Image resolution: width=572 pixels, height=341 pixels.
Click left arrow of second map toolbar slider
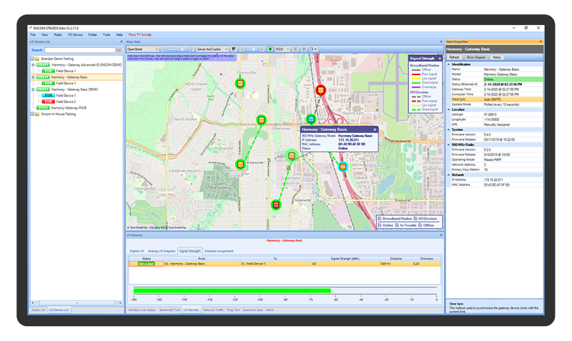point(242,49)
